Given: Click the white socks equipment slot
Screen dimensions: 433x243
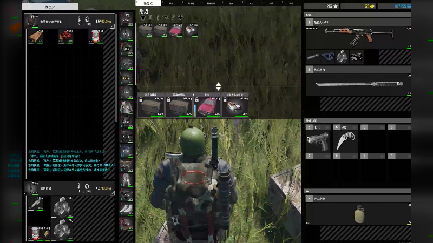Looking at the screenshot, I should 126,209.
